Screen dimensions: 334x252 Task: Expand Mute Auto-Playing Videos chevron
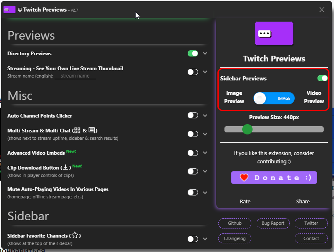pyautogui.click(x=205, y=193)
